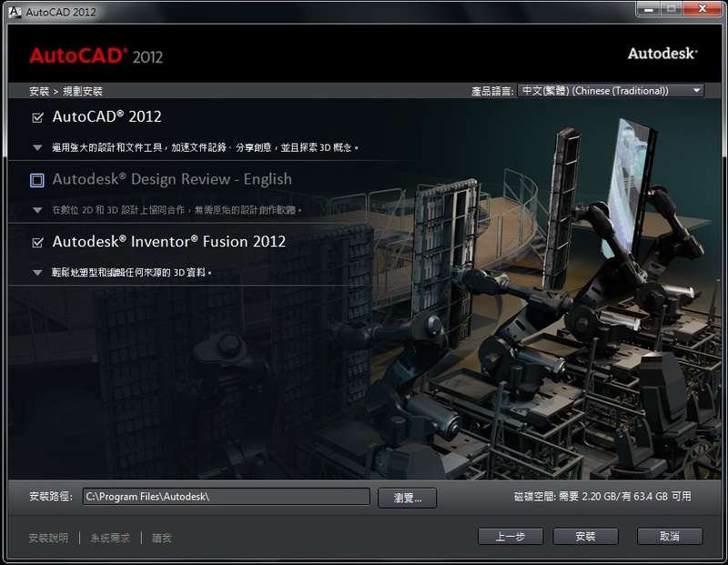Click the disk space requirement text
The height and width of the screenshot is (565, 728).
point(602,496)
